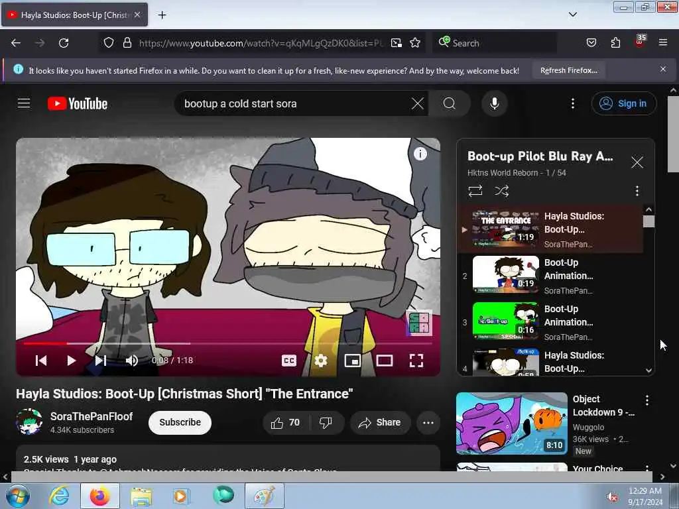
Task: Open YouTube guide hamburger menu
Action: click(x=24, y=103)
